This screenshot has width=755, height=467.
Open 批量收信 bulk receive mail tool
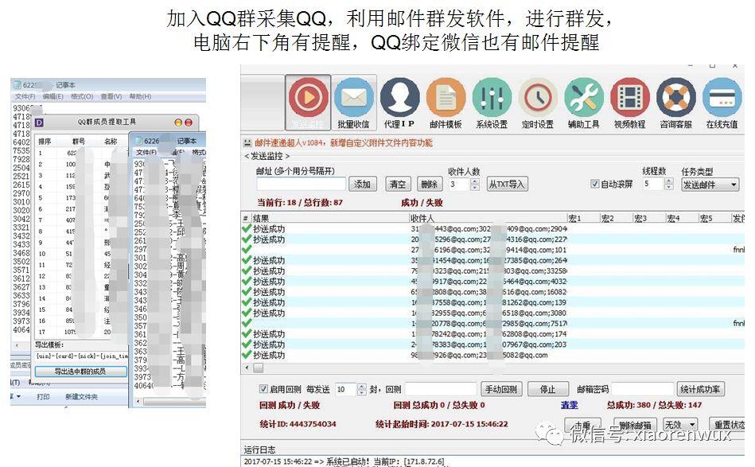pyautogui.click(x=353, y=98)
